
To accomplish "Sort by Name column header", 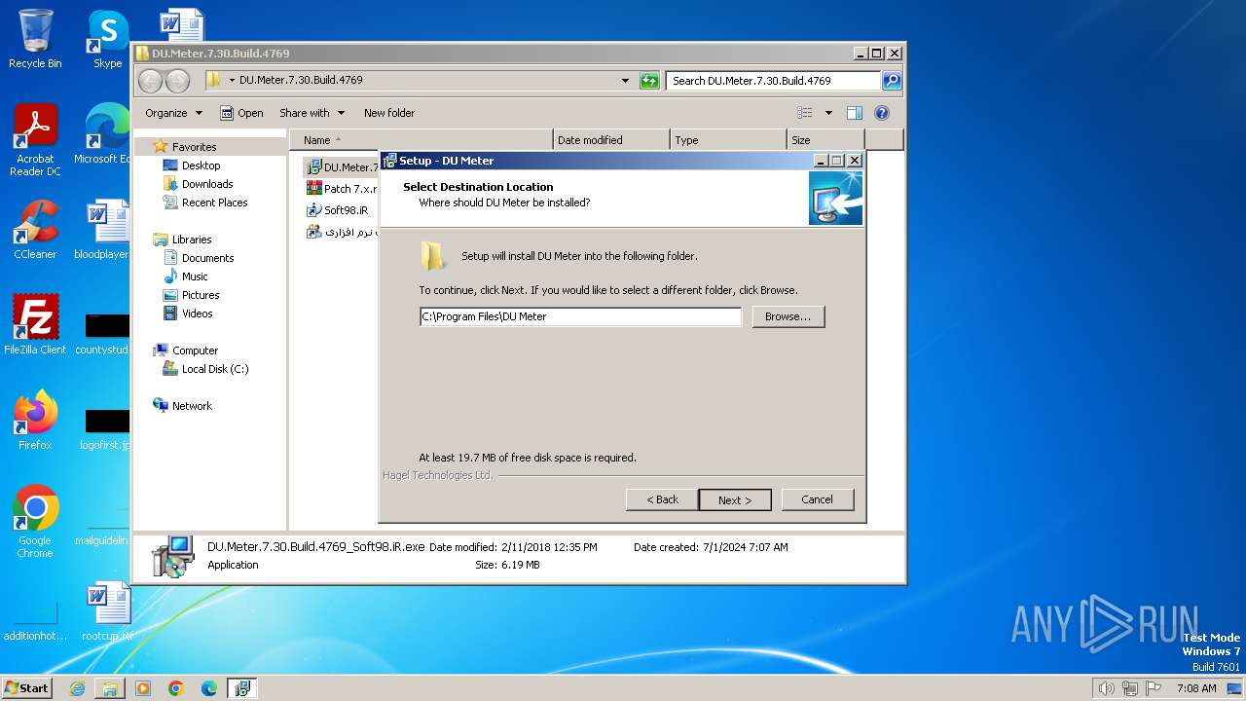I will pyautogui.click(x=421, y=140).
